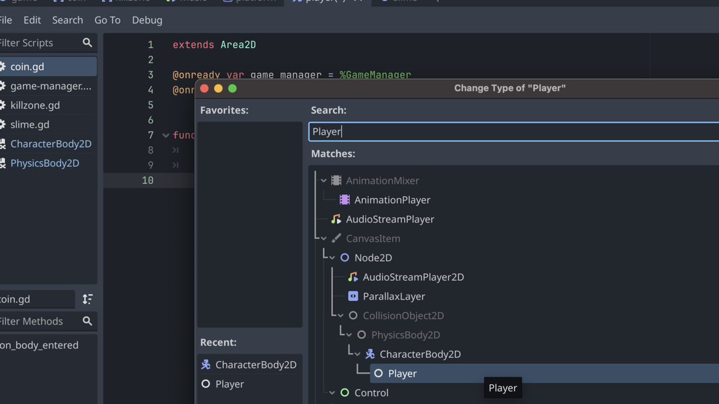Click the Node2D circle icon
This screenshot has width=719, height=404.
pos(344,257)
